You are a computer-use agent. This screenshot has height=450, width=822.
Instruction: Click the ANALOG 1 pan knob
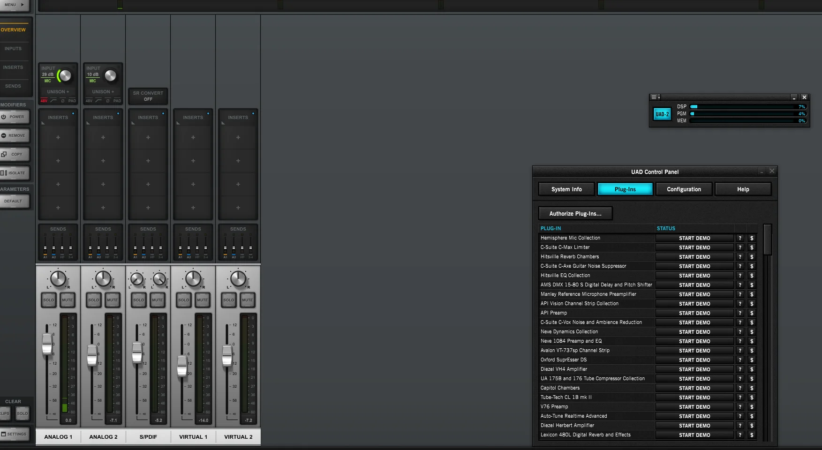[x=58, y=279]
